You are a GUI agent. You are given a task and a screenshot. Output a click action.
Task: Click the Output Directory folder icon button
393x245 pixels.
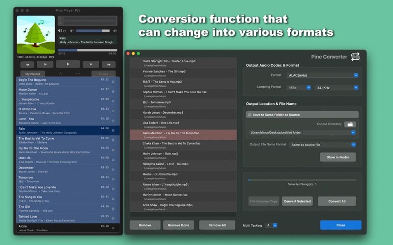[x=350, y=124]
